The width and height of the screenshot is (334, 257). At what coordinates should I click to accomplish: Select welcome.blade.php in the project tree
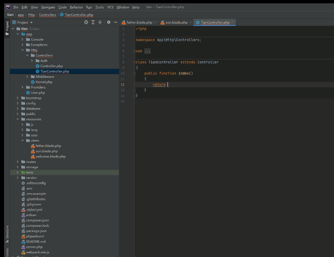point(50,156)
